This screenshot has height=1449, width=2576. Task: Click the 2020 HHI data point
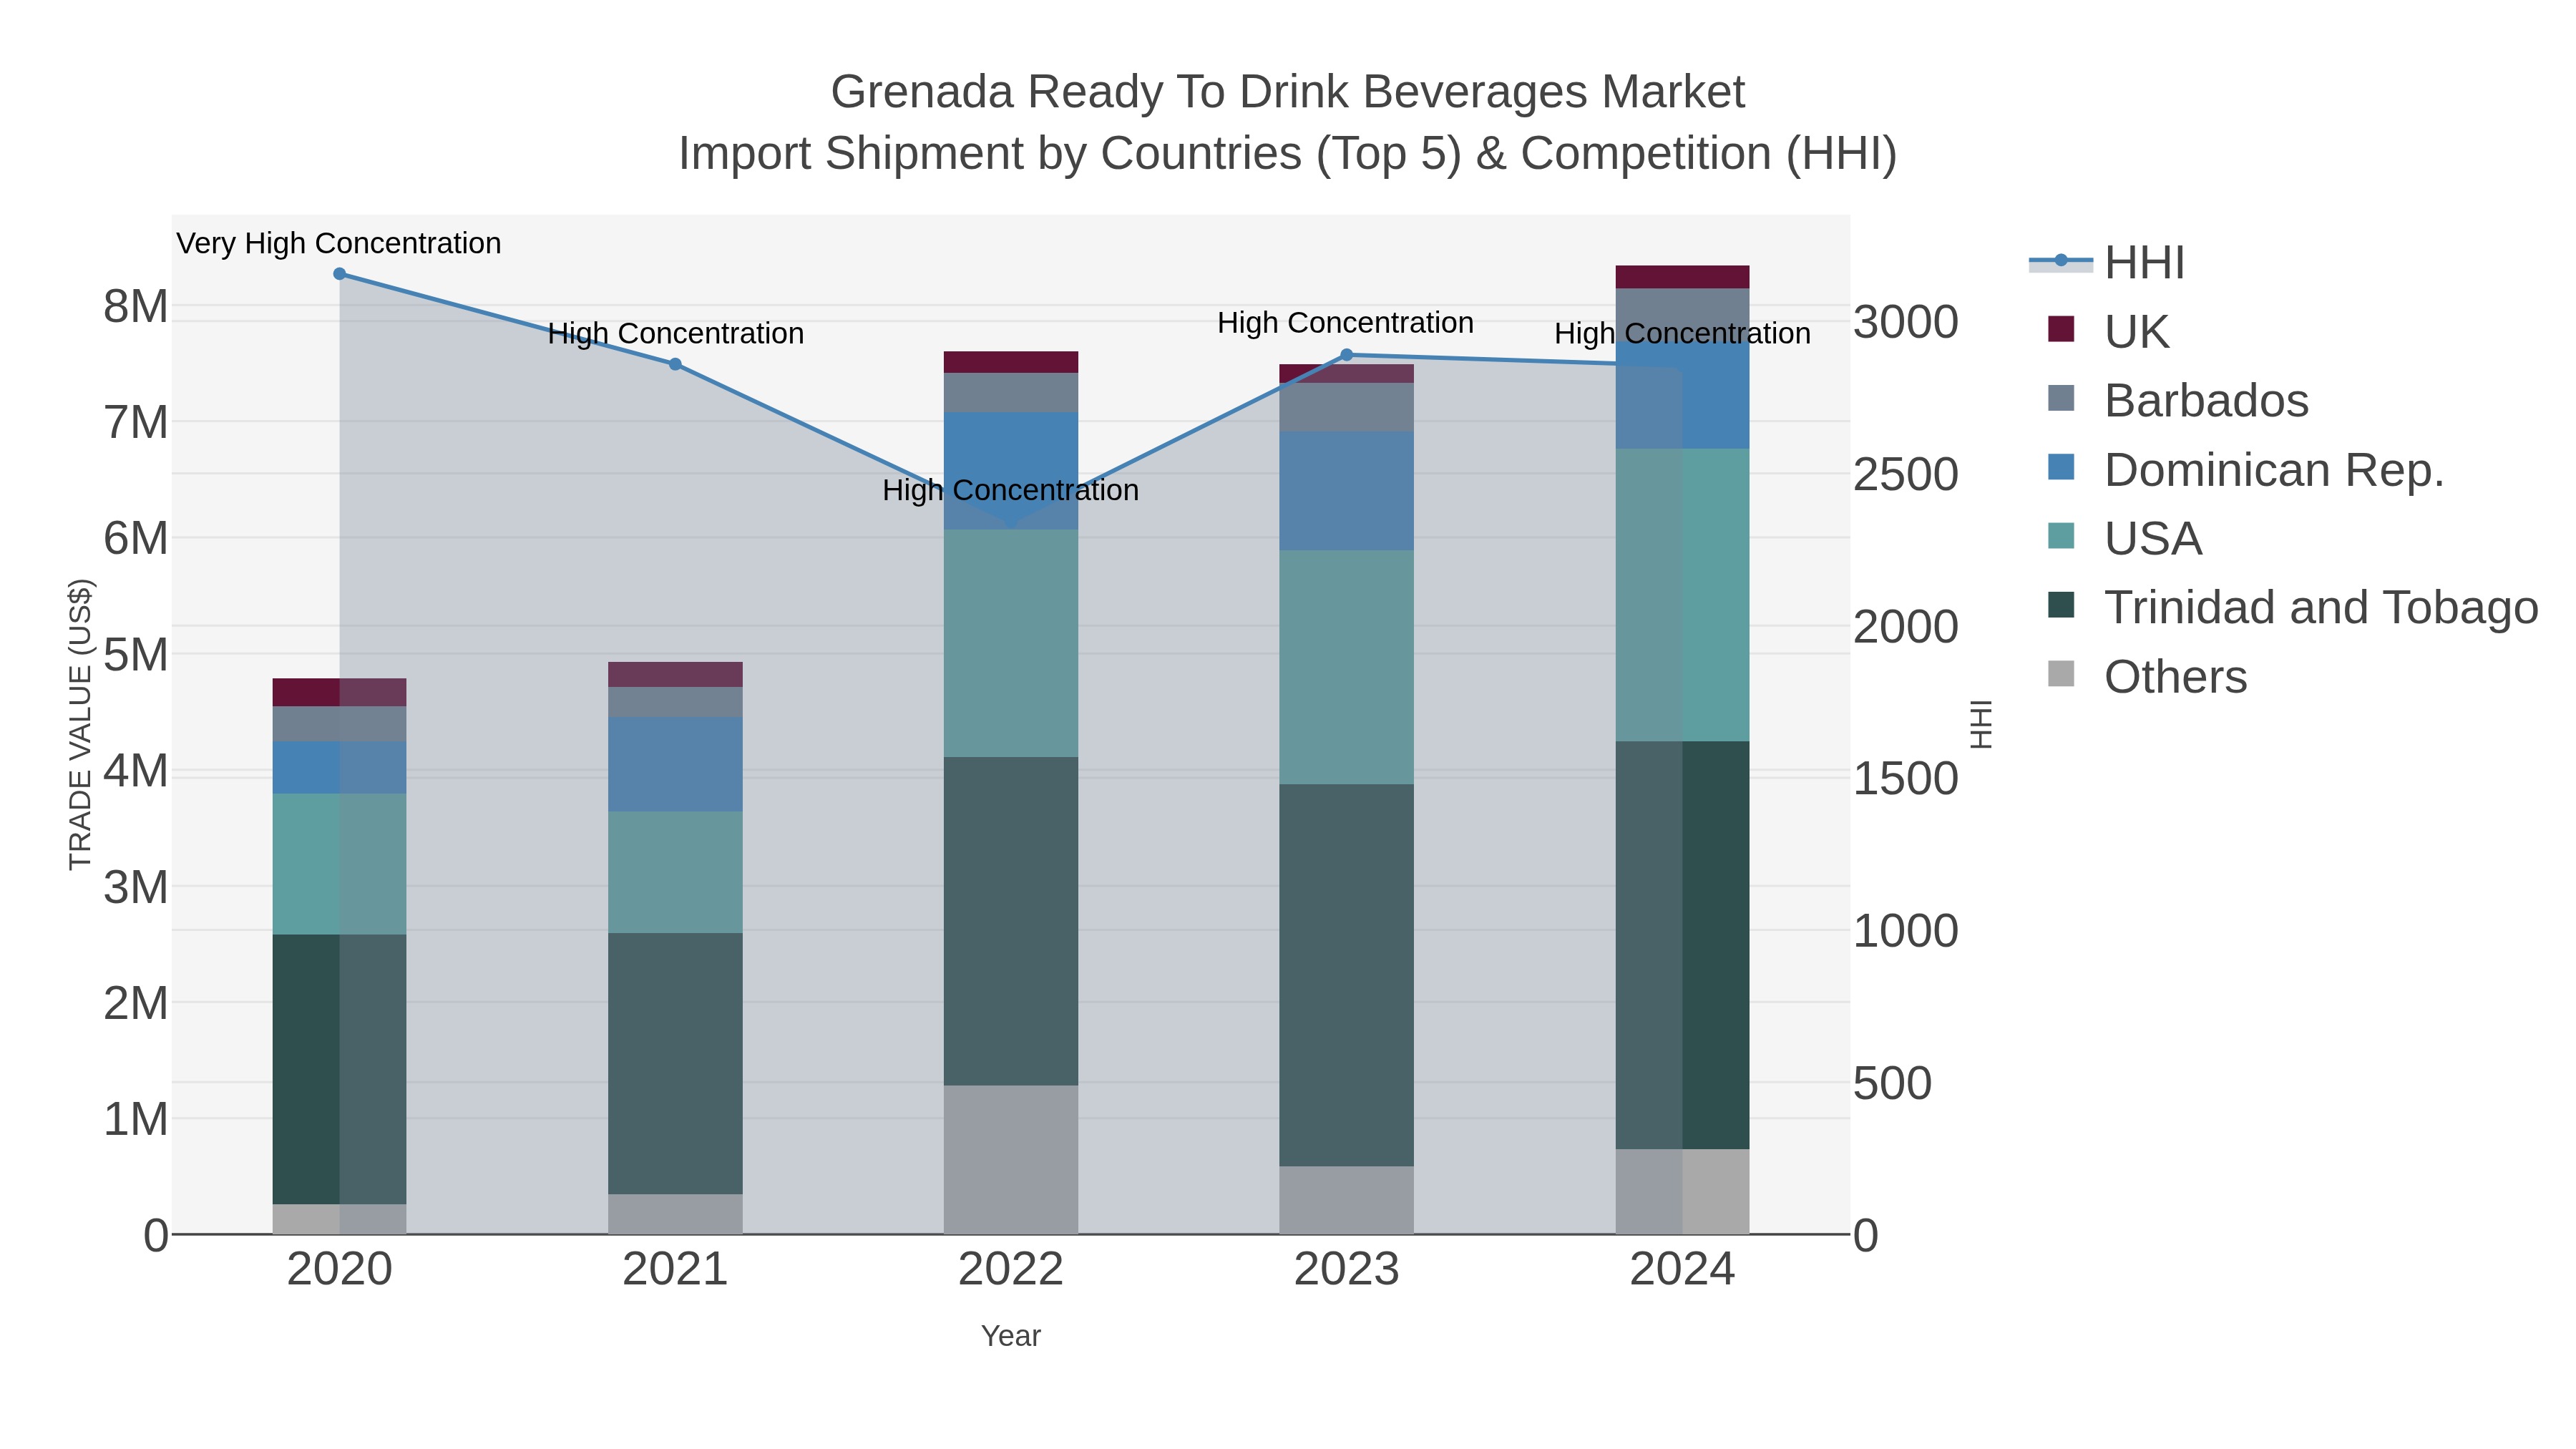coord(340,274)
